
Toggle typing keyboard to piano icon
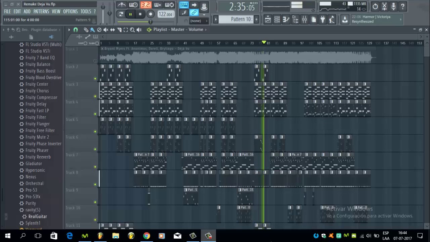(184, 5)
